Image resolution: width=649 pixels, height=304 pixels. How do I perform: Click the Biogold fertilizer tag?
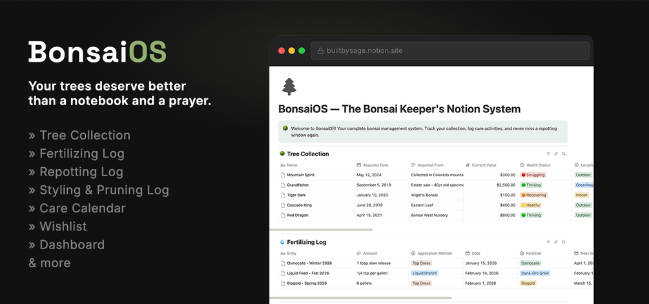(528, 283)
